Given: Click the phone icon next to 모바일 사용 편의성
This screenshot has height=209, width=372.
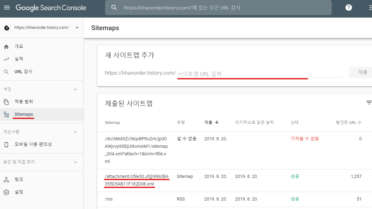Looking at the screenshot, I should 6,144.
